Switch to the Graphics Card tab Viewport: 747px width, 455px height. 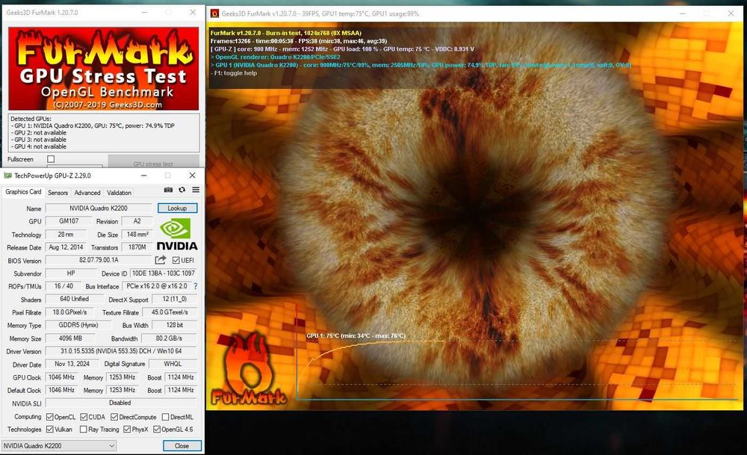point(23,192)
